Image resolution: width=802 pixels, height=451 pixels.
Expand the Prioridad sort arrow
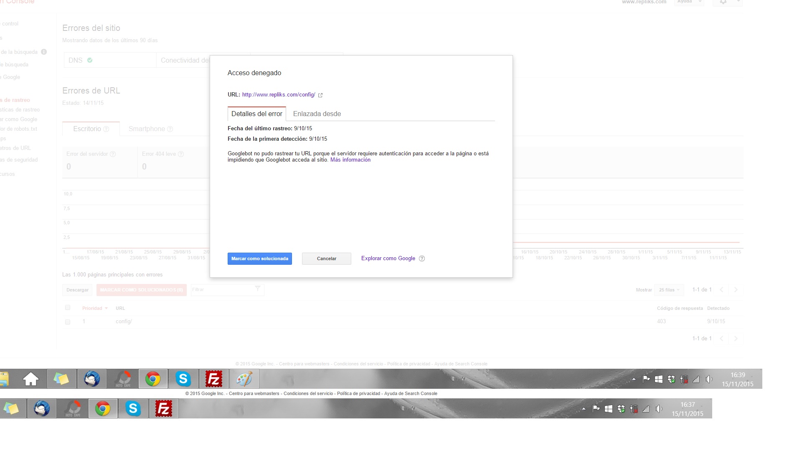click(107, 309)
